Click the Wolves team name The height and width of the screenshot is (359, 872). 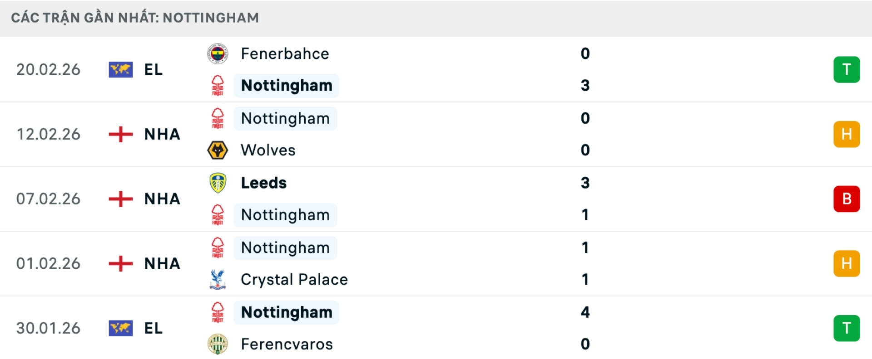point(268,150)
